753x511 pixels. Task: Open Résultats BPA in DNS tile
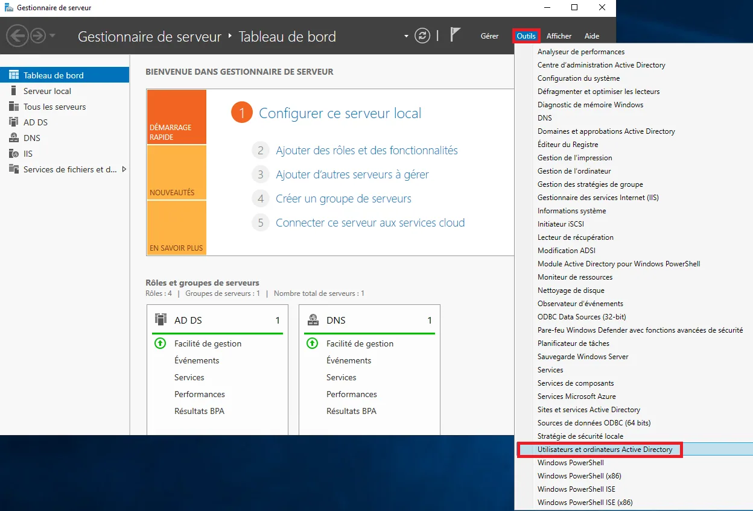pyautogui.click(x=351, y=411)
